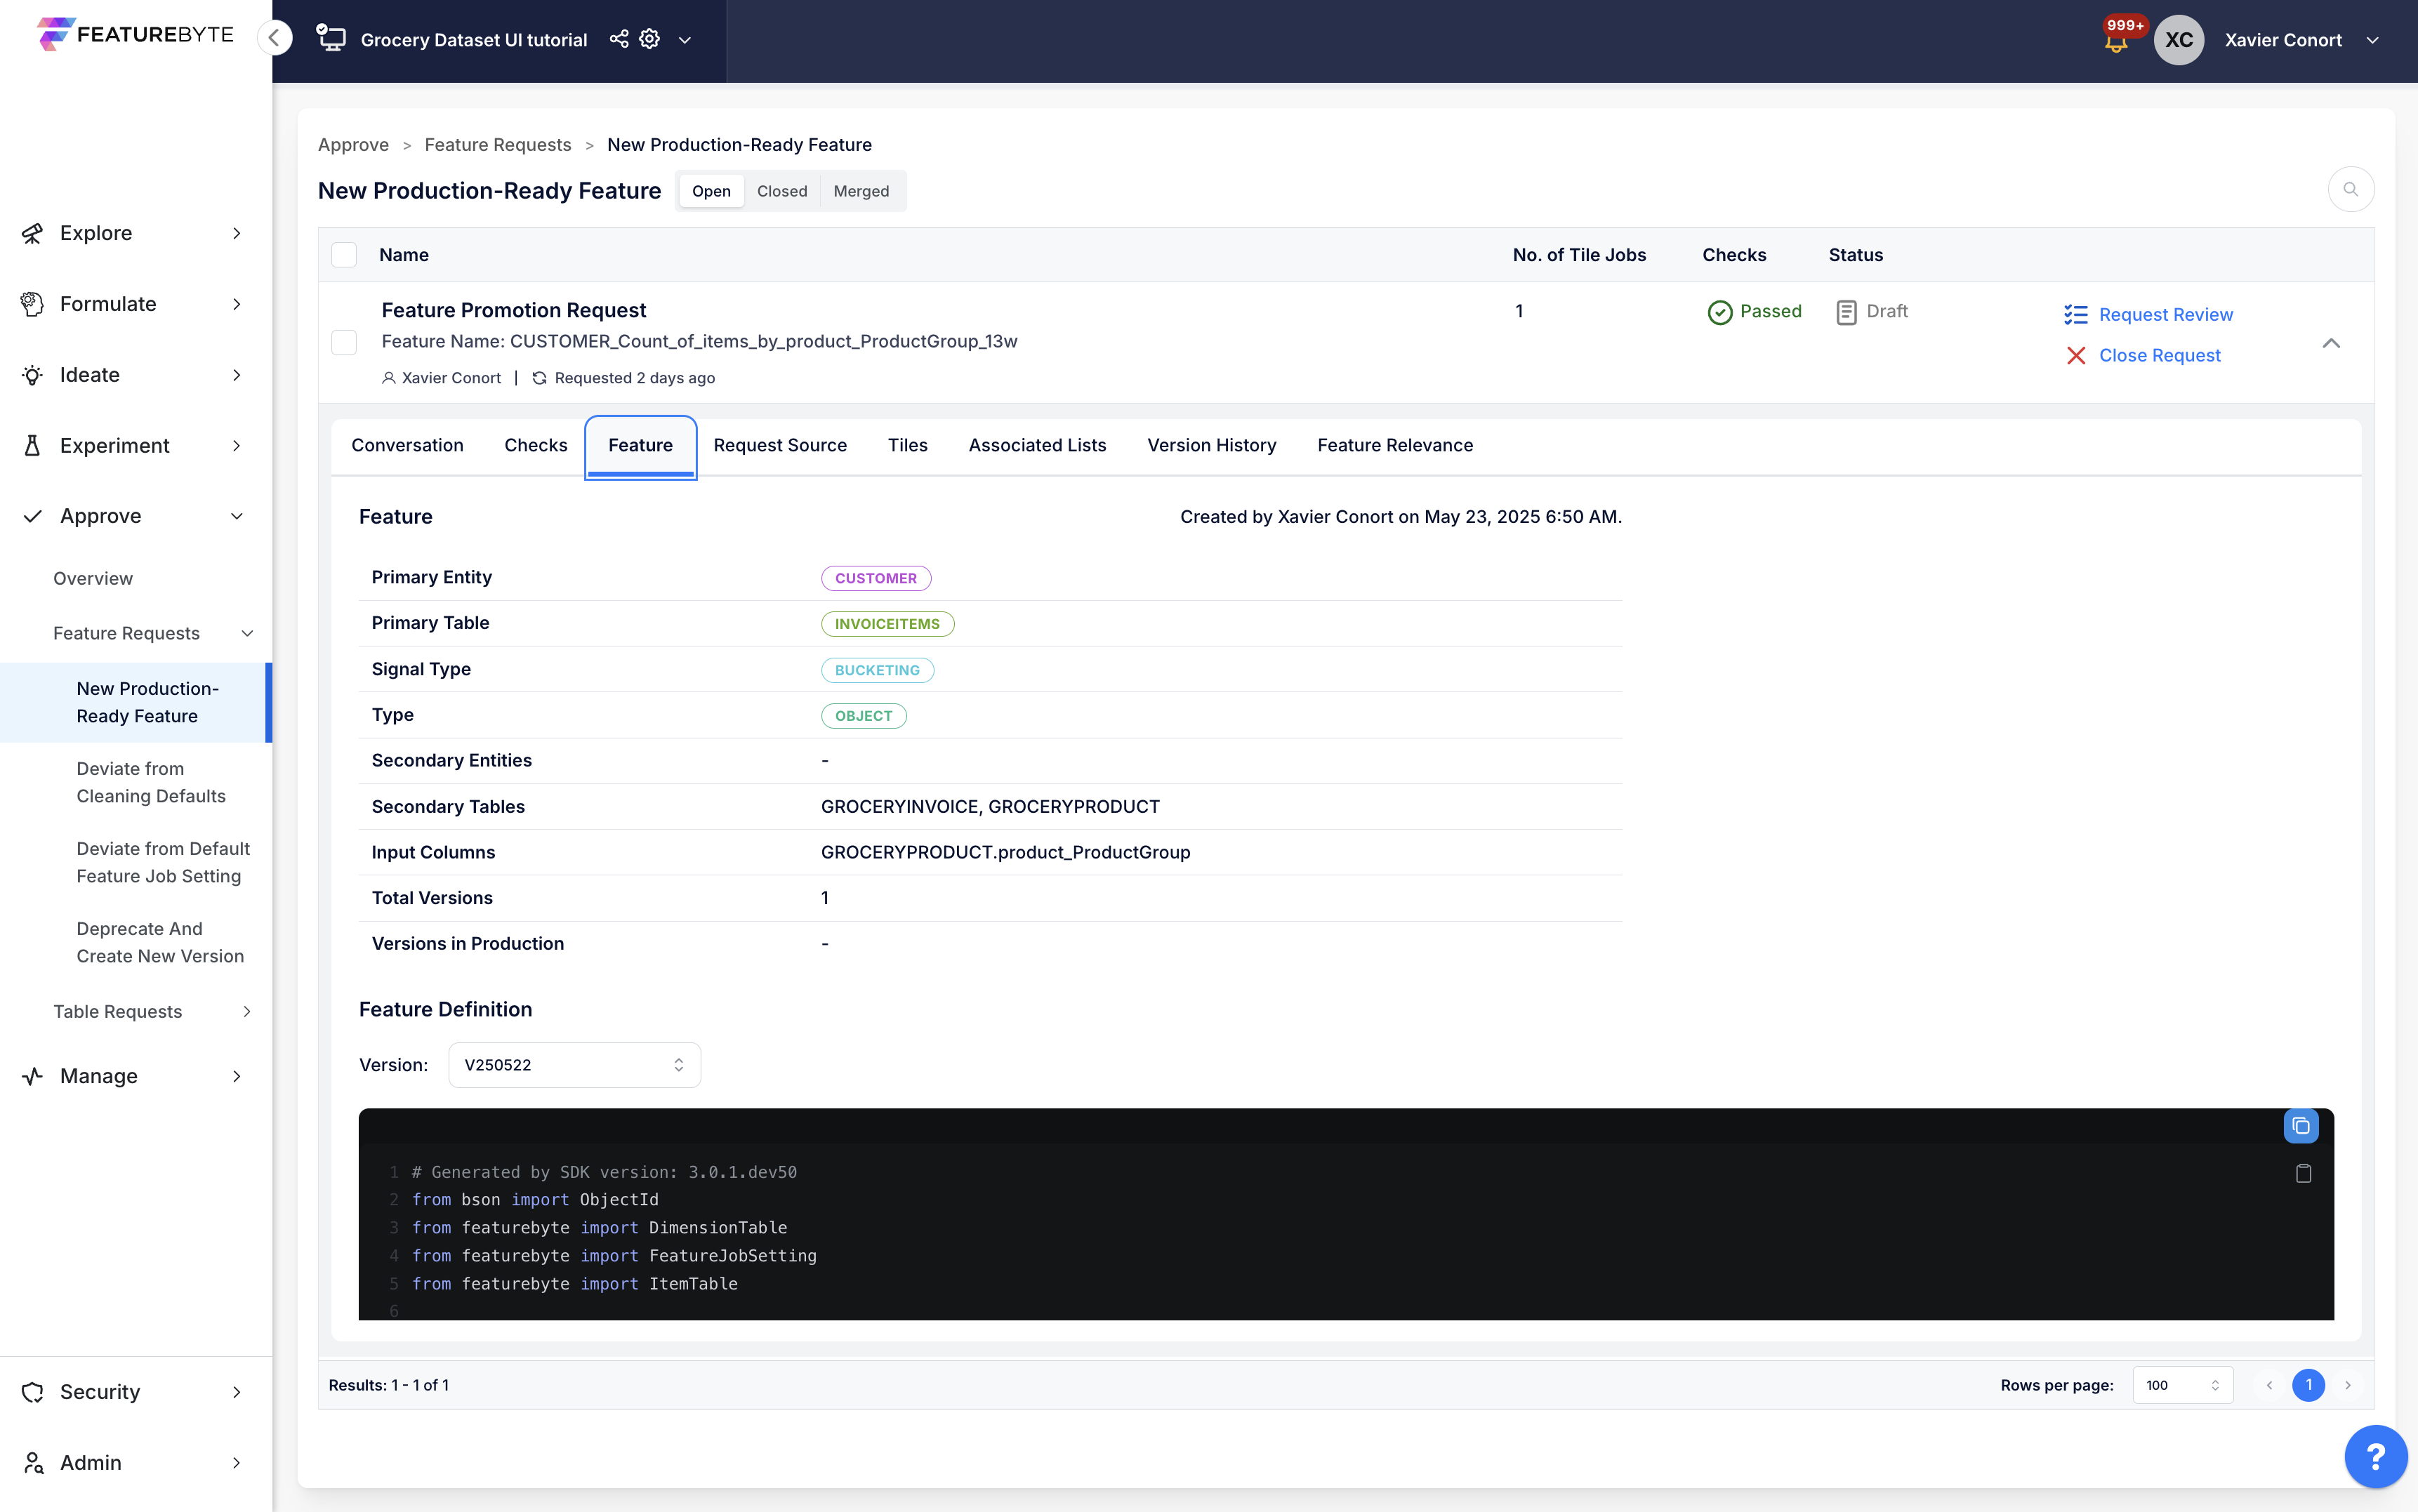Go to pagination page 1 button
This screenshot has width=2418, height=1512.
(2308, 1385)
